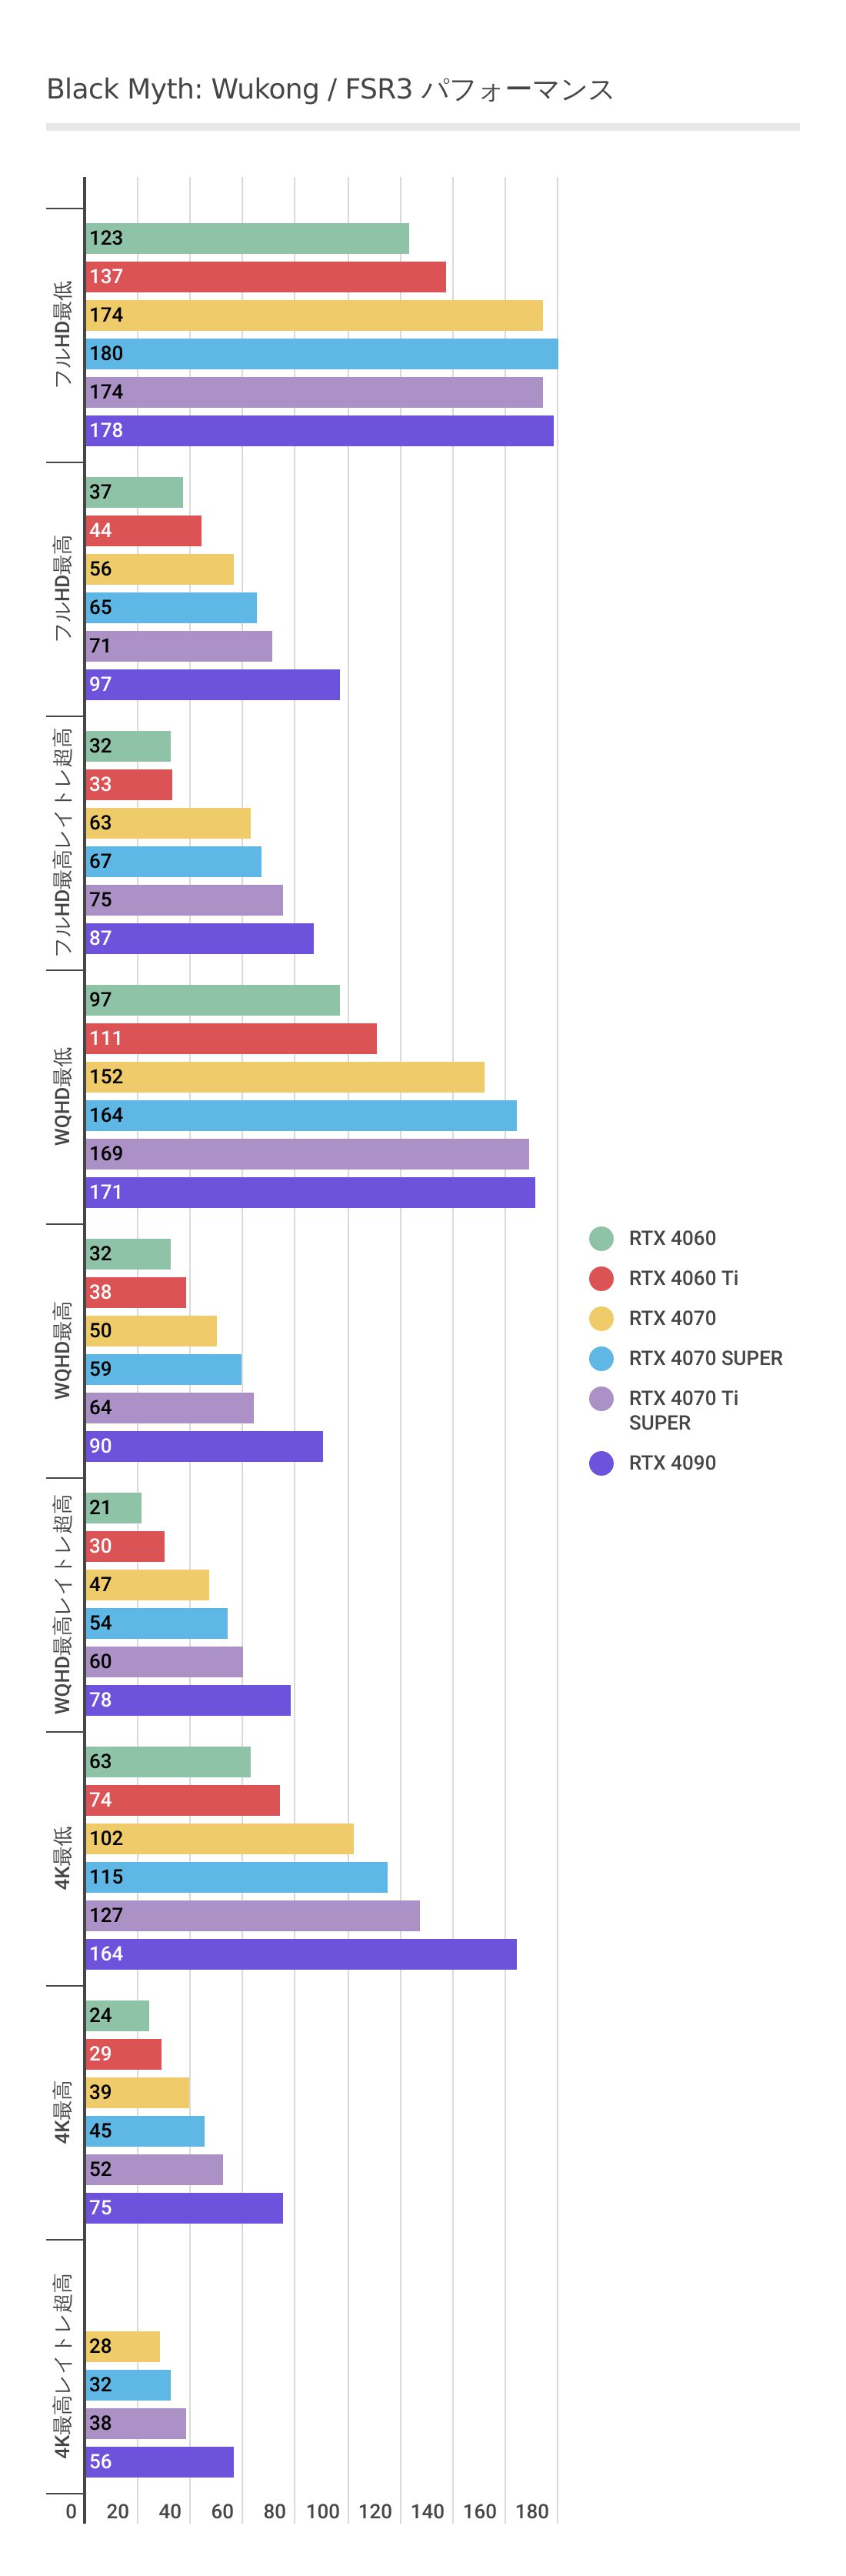Select the violet bar labeled 75 in 4K最高
This screenshot has height=2576, width=846.
(184, 2208)
